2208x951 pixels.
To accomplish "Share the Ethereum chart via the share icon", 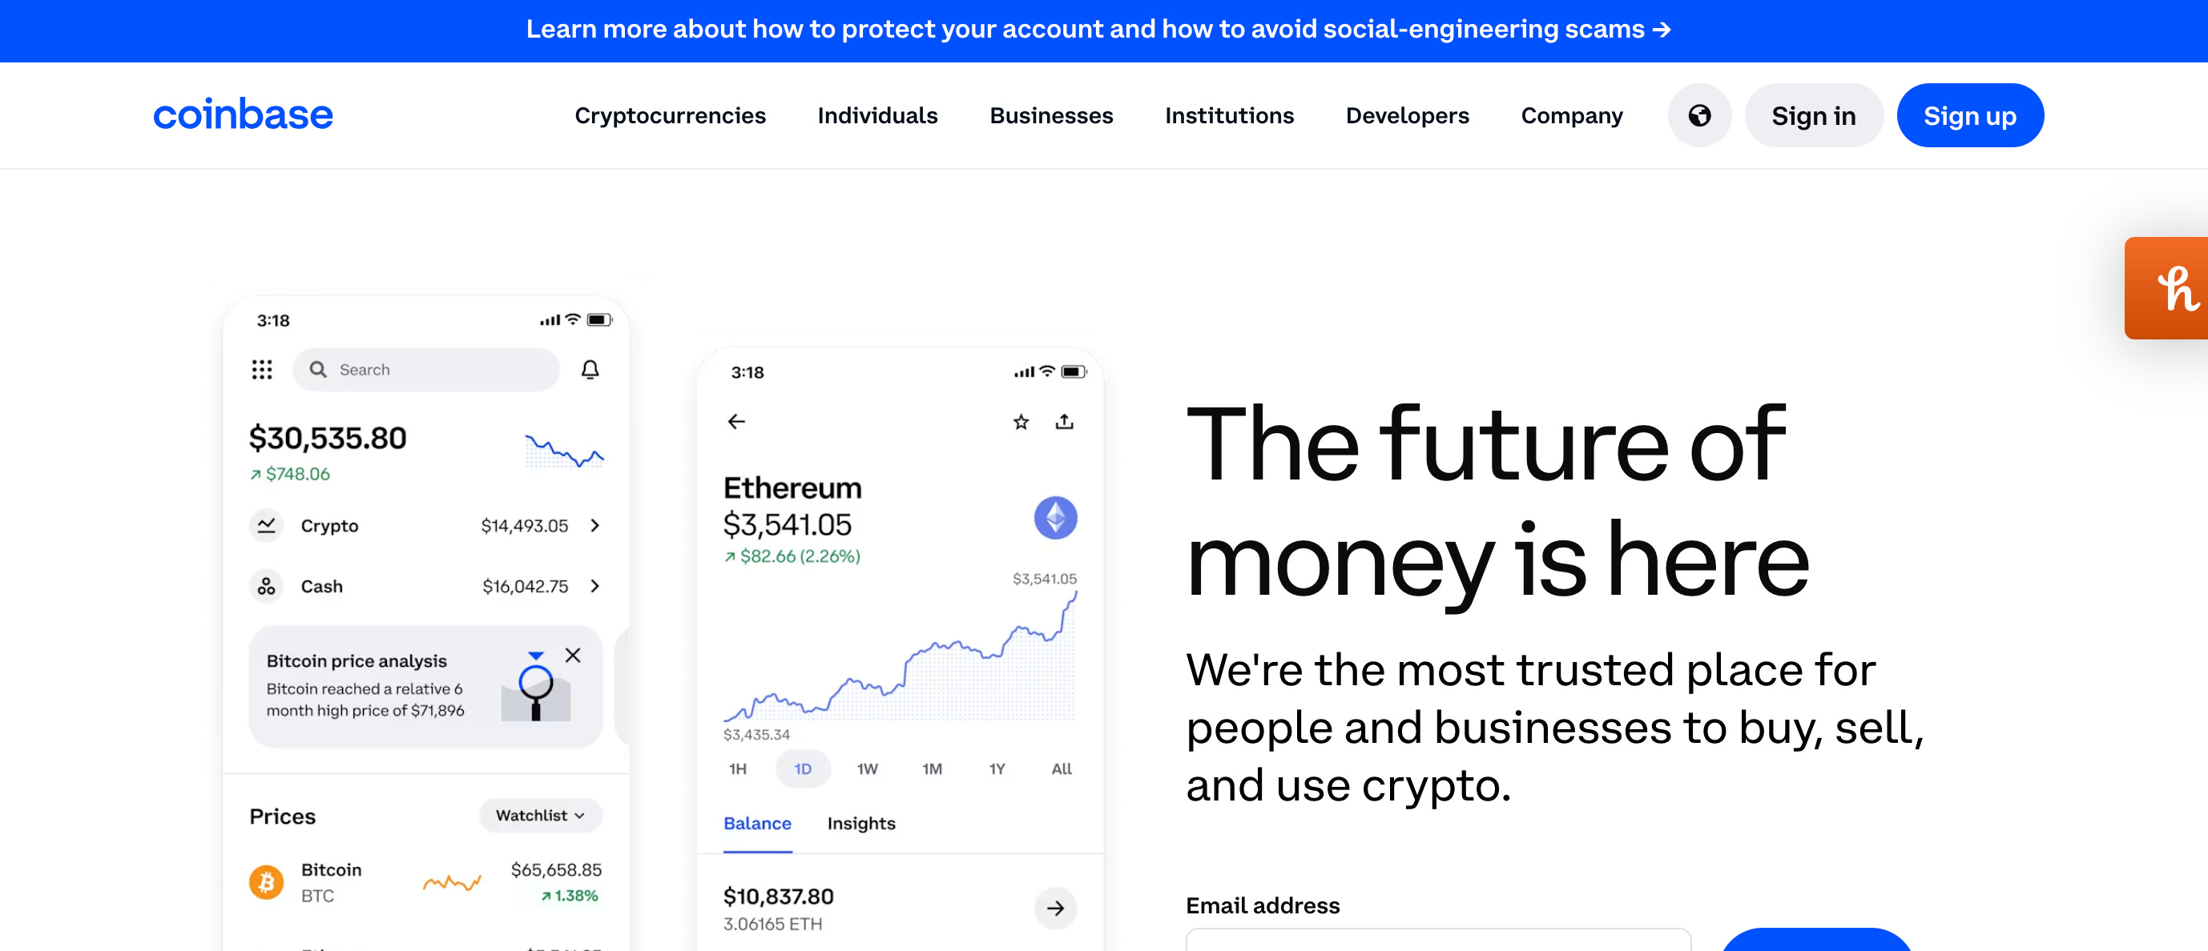I will pyautogui.click(x=1065, y=421).
